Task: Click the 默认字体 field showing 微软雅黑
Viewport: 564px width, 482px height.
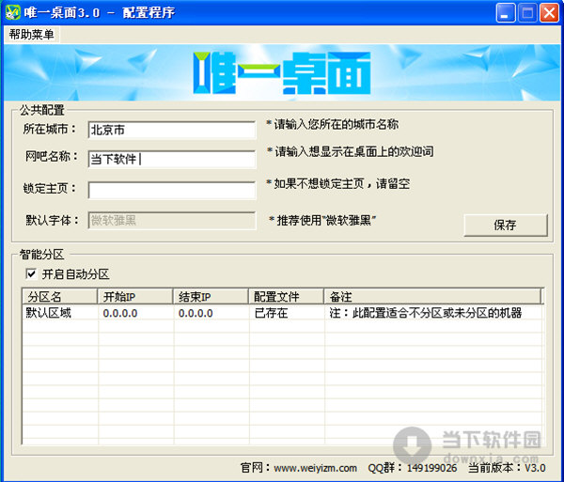Action: click(172, 220)
